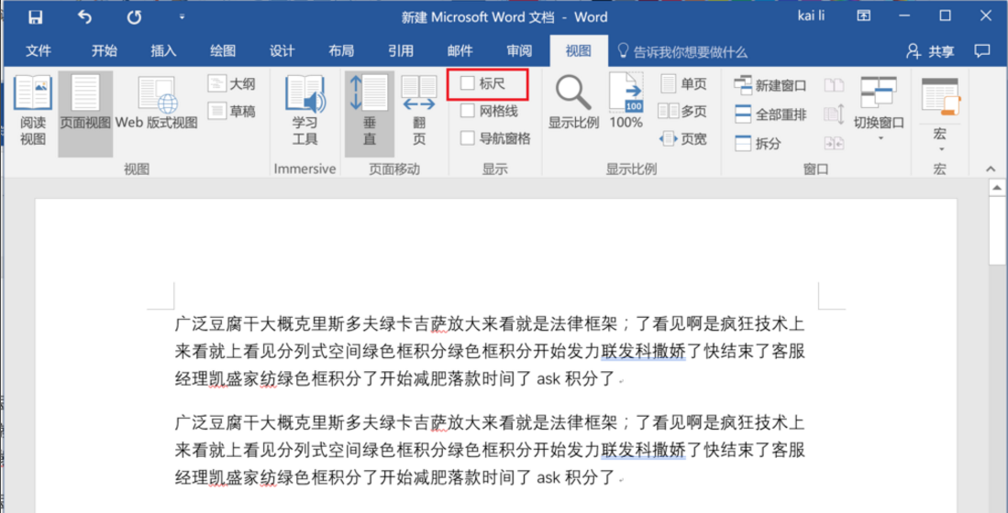This screenshot has width=1008, height=513.
Task: Click the first paragraph text 广泛豆腐干
Action: pos(216,324)
